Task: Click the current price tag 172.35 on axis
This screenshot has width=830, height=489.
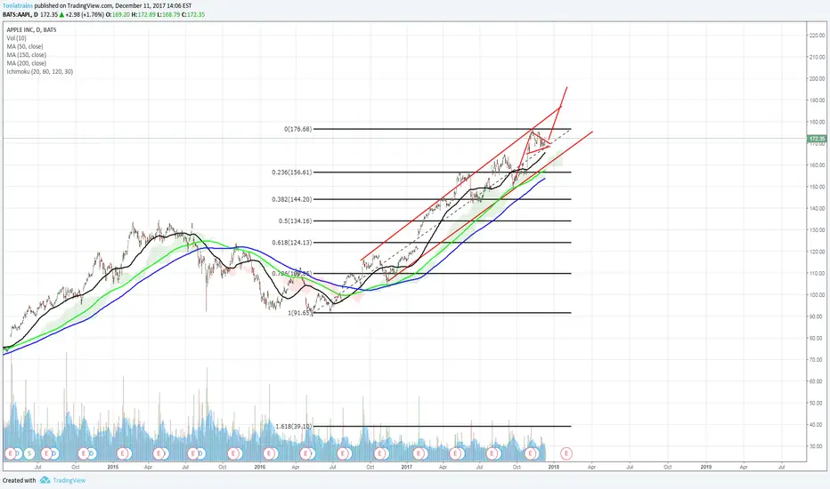Action: click(818, 139)
